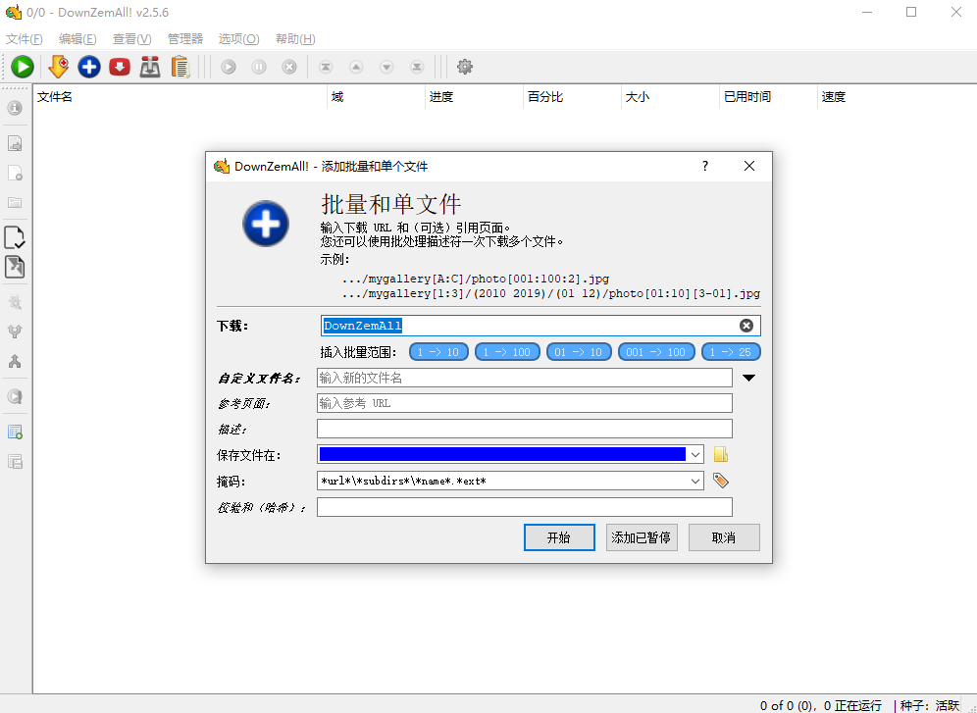Click the info icon in left sidebar
Image resolution: width=977 pixels, height=713 pixels.
pos(15,108)
